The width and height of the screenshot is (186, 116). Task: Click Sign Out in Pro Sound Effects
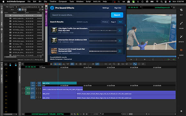[x=118, y=8]
